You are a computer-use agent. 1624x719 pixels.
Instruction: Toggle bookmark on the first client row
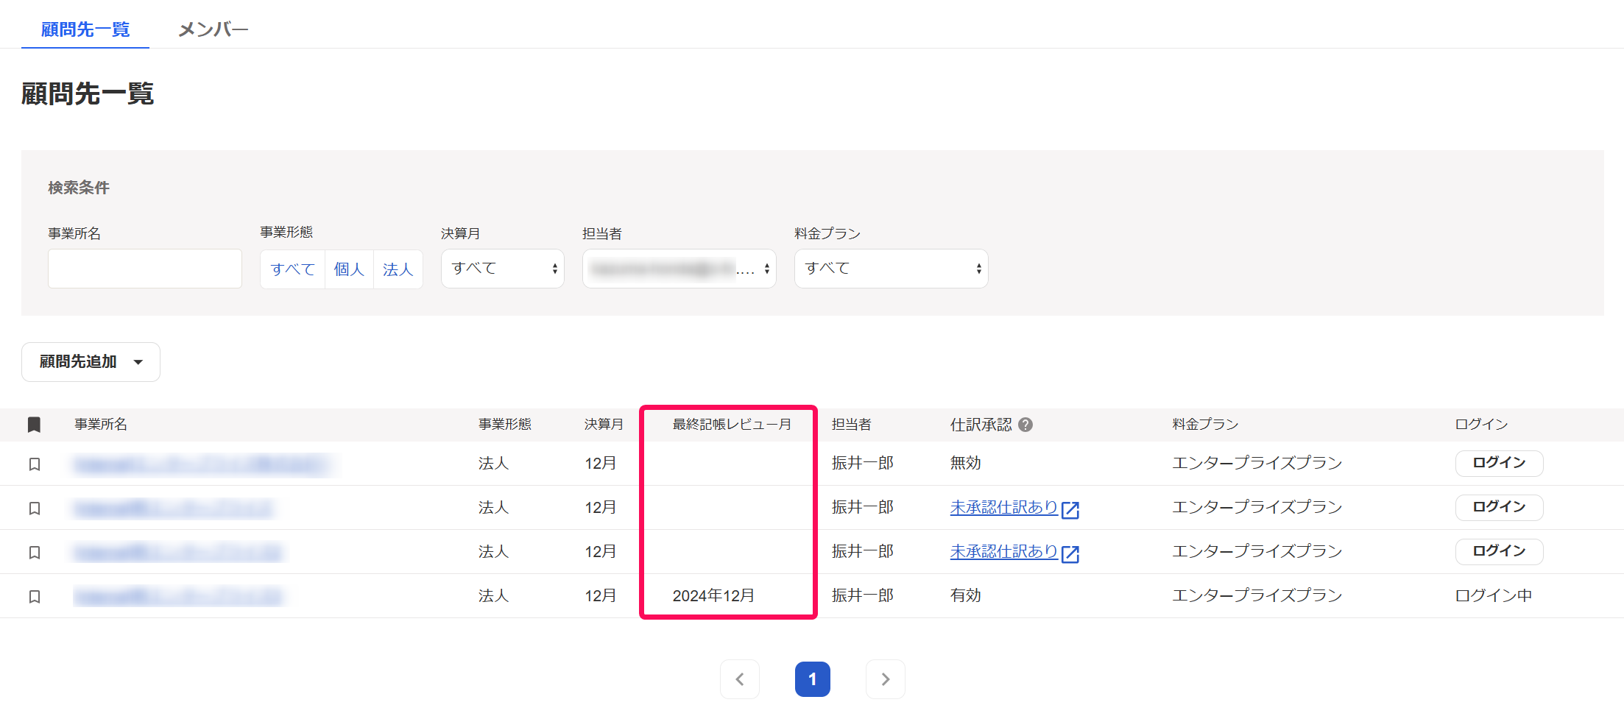point(34,464)
